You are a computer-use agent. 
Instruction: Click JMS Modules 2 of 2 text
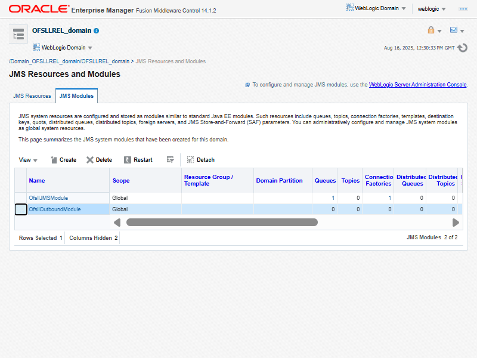pyautogui.click(x=432, y=237)
